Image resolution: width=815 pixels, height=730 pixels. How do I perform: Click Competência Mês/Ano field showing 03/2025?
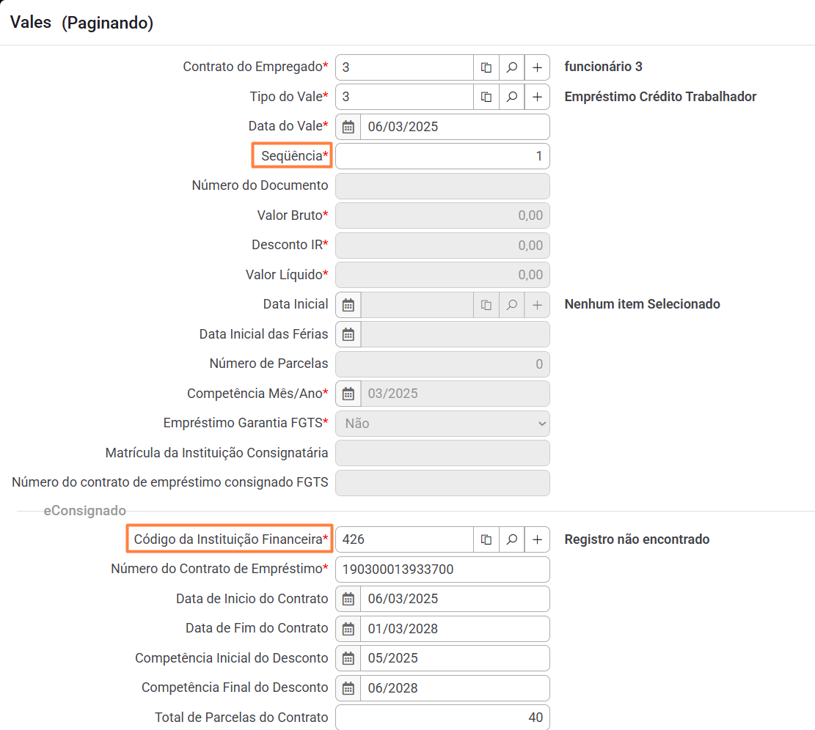tap(455, 394)
